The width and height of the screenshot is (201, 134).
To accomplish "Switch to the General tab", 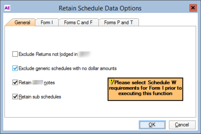I will pos(23,23).
